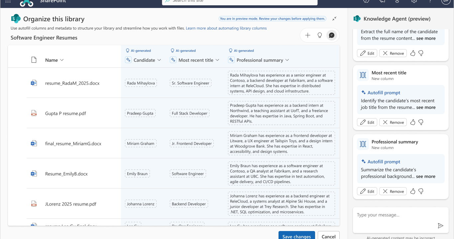Image resolution: width=454 pixels, height=239 pixels.
Task: Remove the Professional summary column
Action: [x=393, y=191]
